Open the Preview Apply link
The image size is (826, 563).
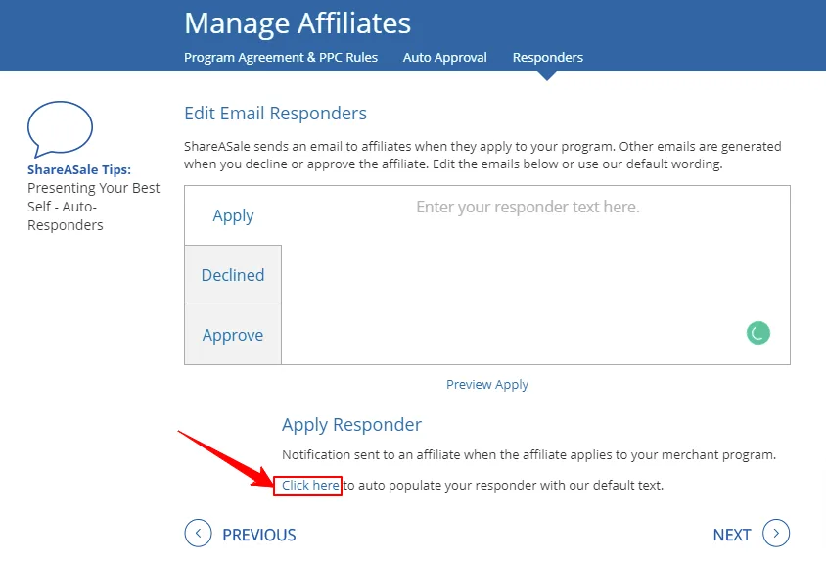(487, 384)
